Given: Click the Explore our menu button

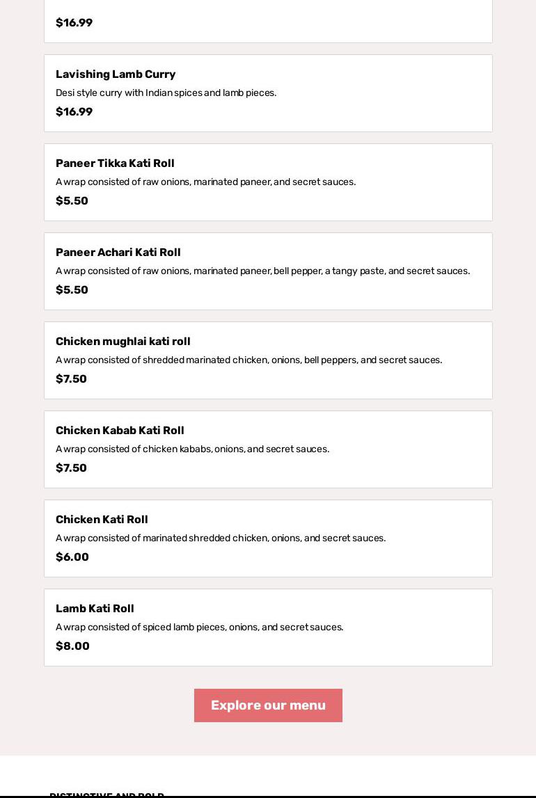Looking at the screenshot, I should tap(268, 705).
